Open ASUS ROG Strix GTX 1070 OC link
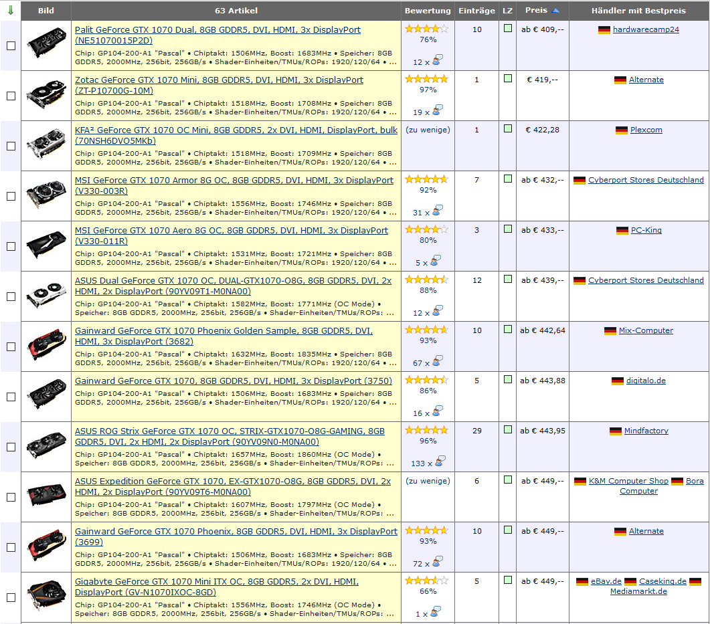This screenshot has width=710, height=624. point(230,436)
